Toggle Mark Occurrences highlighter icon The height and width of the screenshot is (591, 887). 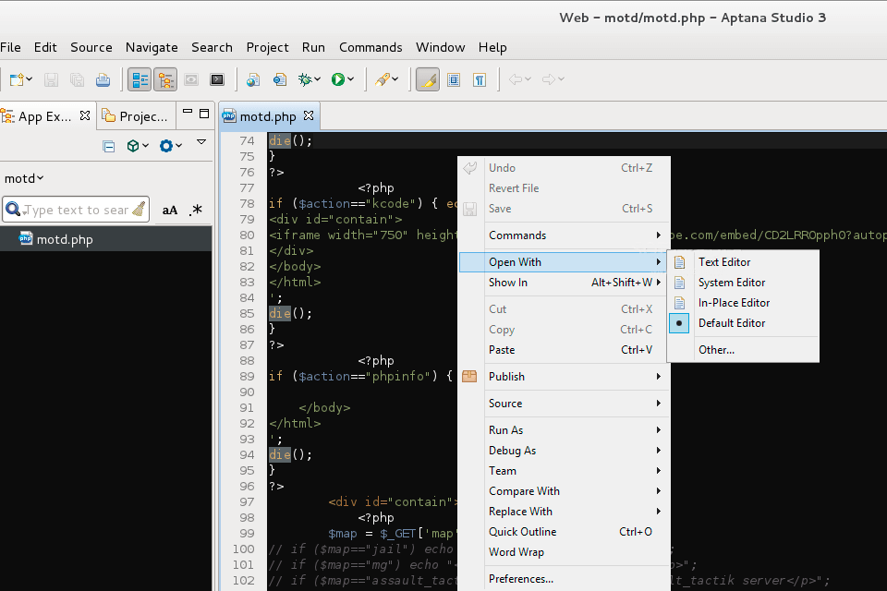tap(428, 79)
